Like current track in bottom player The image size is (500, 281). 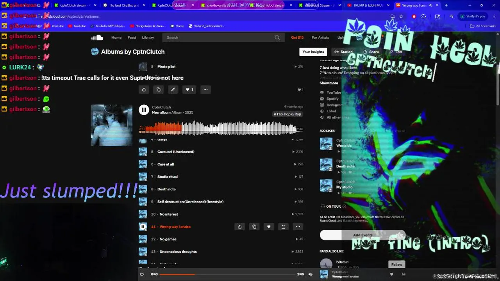pos(392,274)
